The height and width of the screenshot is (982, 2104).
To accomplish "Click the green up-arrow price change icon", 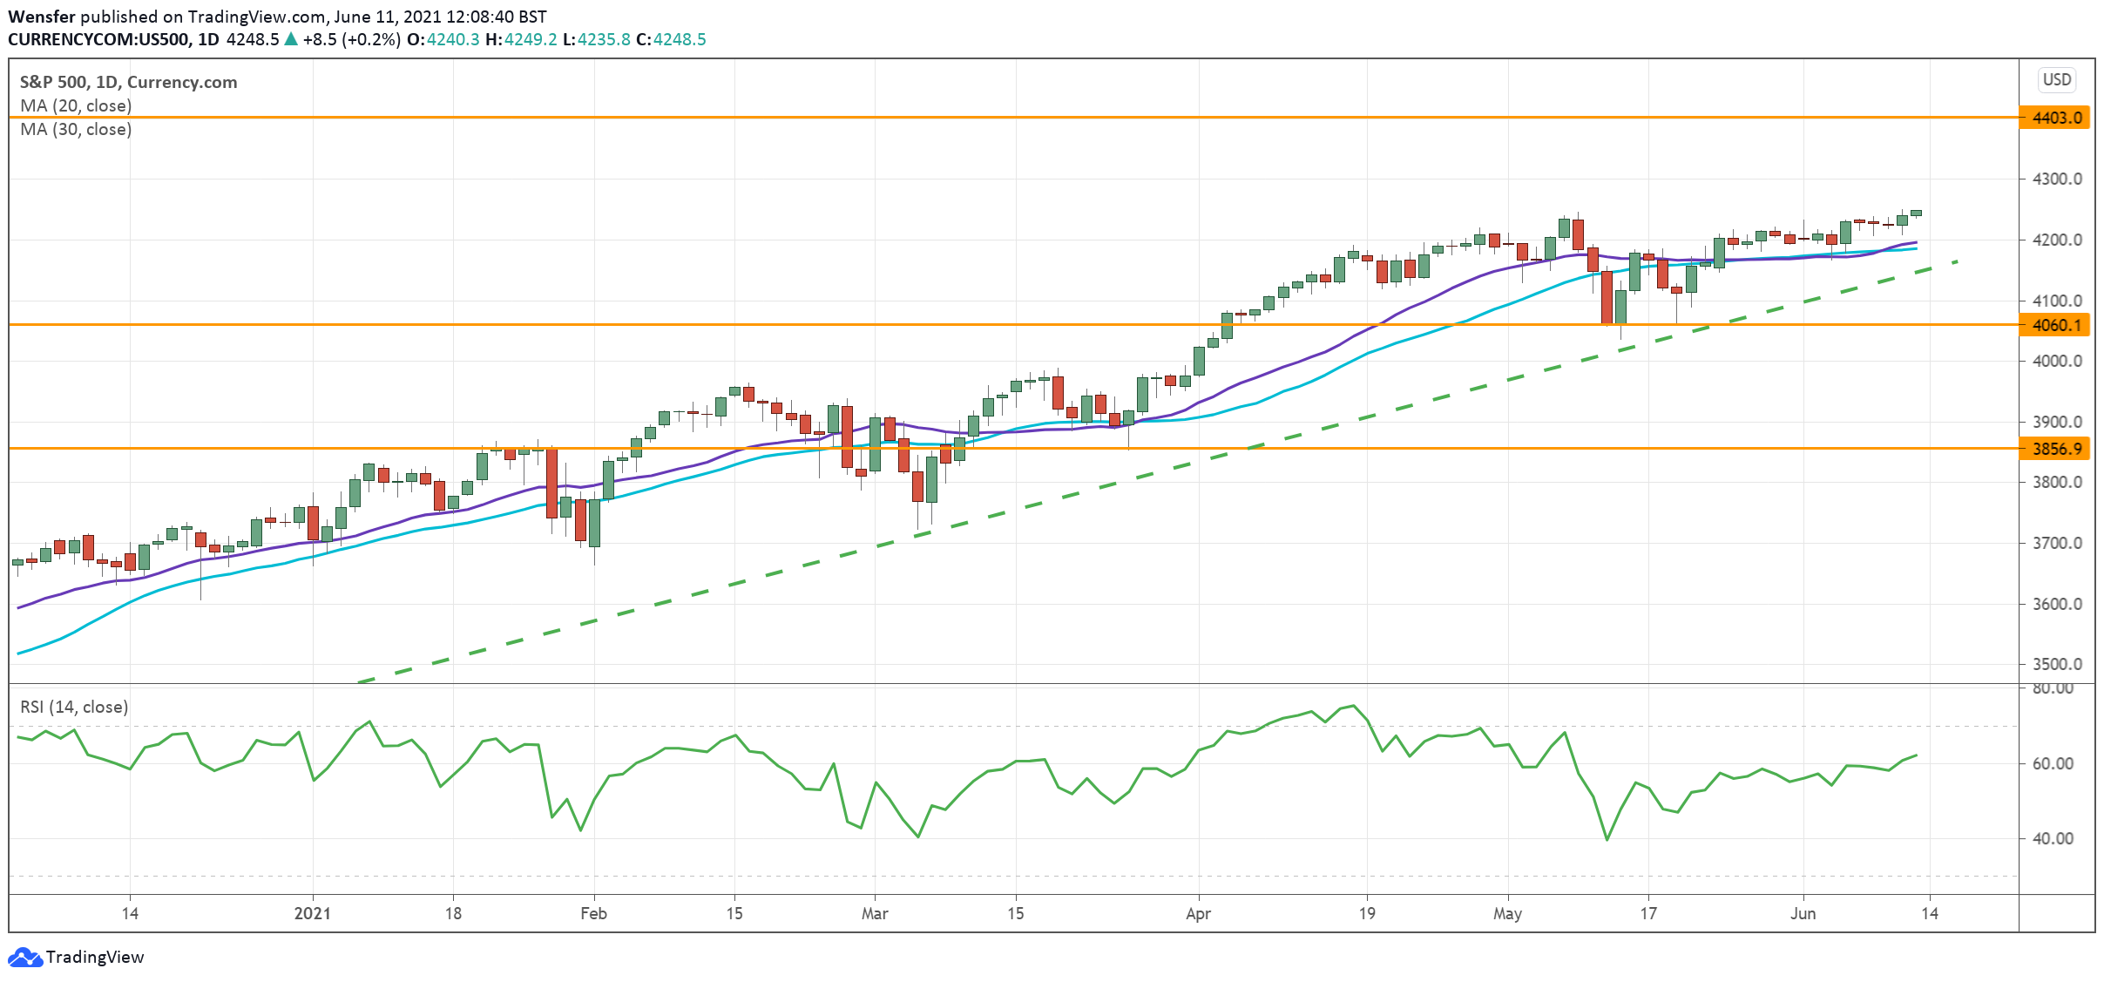I will [x=291, y=40].
